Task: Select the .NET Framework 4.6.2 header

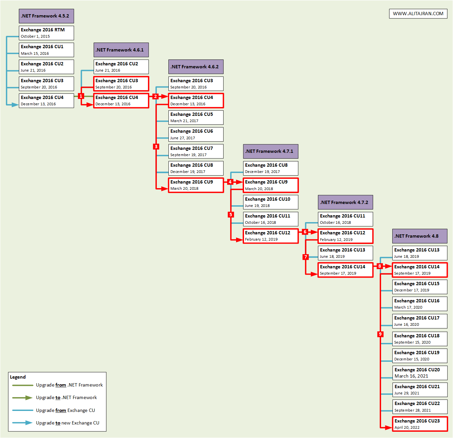Action: [x=196, y=67]
